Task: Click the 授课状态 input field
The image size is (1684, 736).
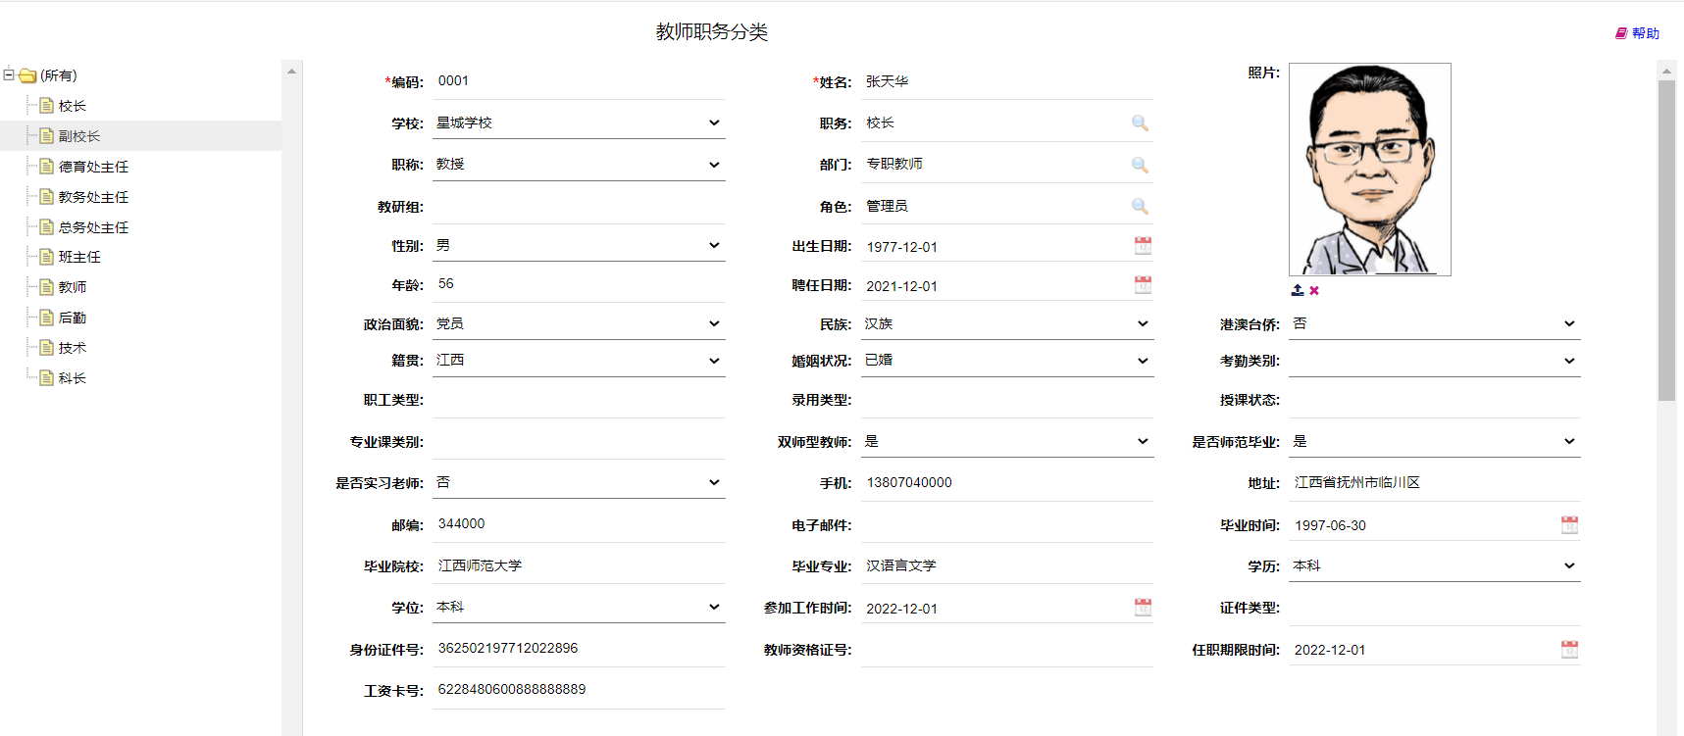Action: coord(1435,400)
